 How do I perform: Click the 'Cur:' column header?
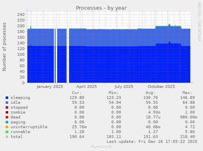pos(77,93)
